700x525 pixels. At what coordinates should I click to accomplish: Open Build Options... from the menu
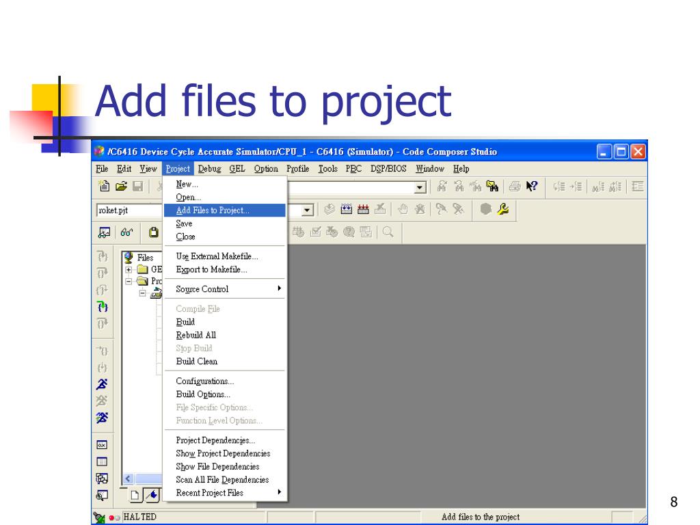224,394
